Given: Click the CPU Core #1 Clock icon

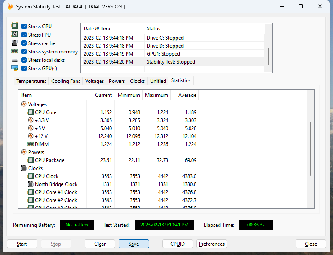Looking at the screenshot, I should pyautogui.click(x=31, y=192).
